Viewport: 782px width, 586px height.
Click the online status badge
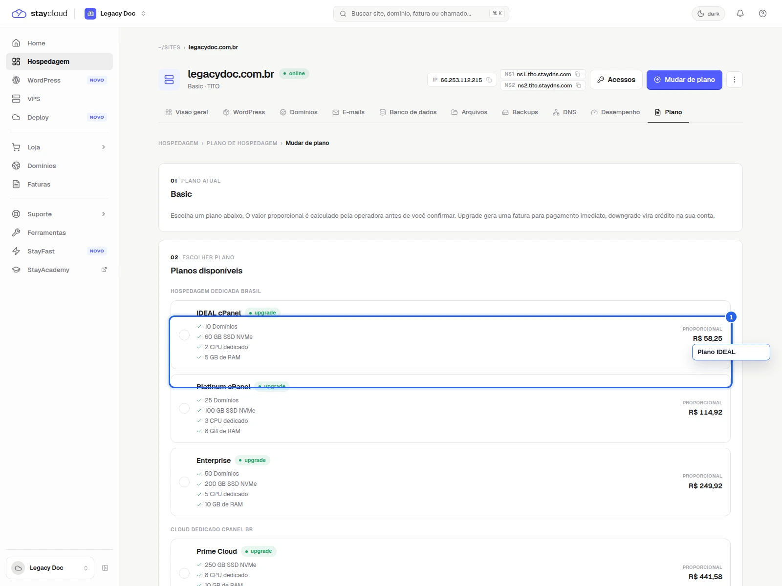pos(294,74)
